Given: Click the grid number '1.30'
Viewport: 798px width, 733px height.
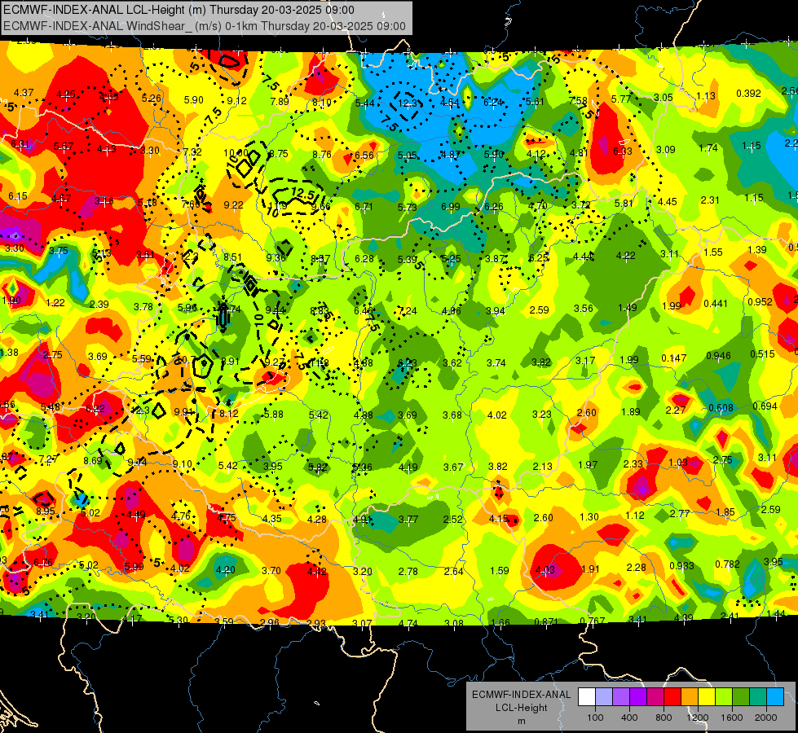Looking at the screenshot, I should click(x=589, y=517).
